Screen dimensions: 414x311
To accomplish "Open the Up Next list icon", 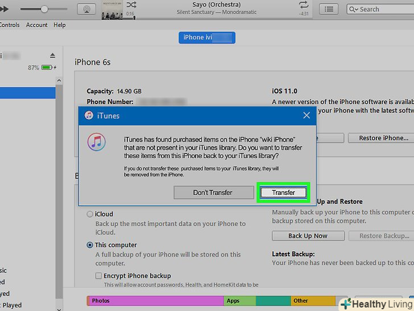I will pos(328,9).
